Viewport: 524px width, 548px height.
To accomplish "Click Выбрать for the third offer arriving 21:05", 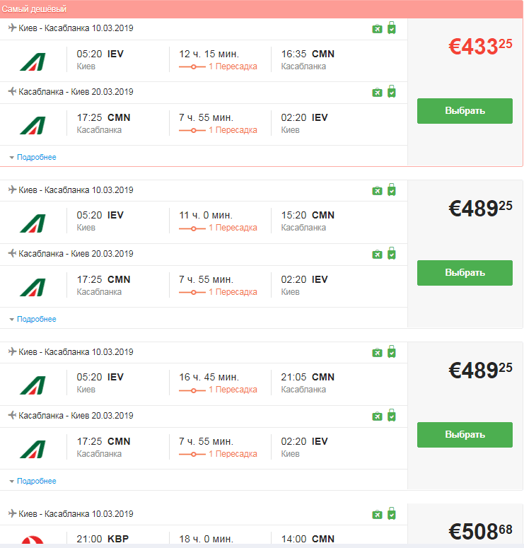I will (465, 434).
